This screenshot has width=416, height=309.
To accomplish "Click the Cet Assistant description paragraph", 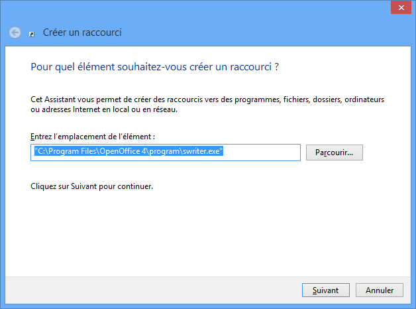I will click(207, 104).
